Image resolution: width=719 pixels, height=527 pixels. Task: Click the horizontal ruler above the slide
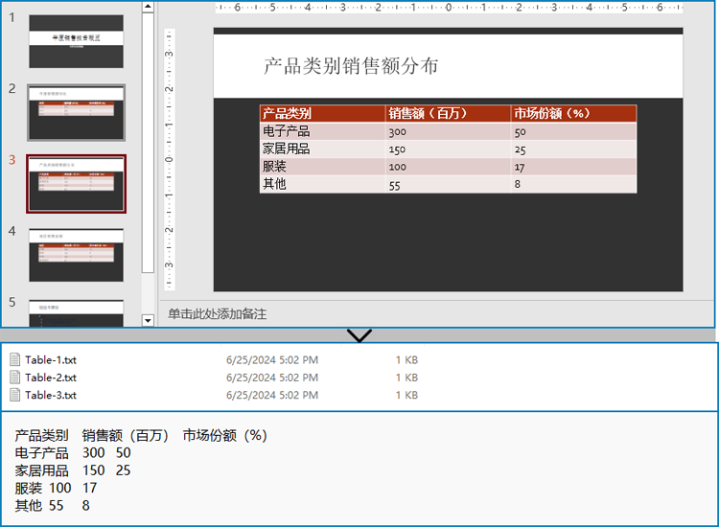(449, 8)
